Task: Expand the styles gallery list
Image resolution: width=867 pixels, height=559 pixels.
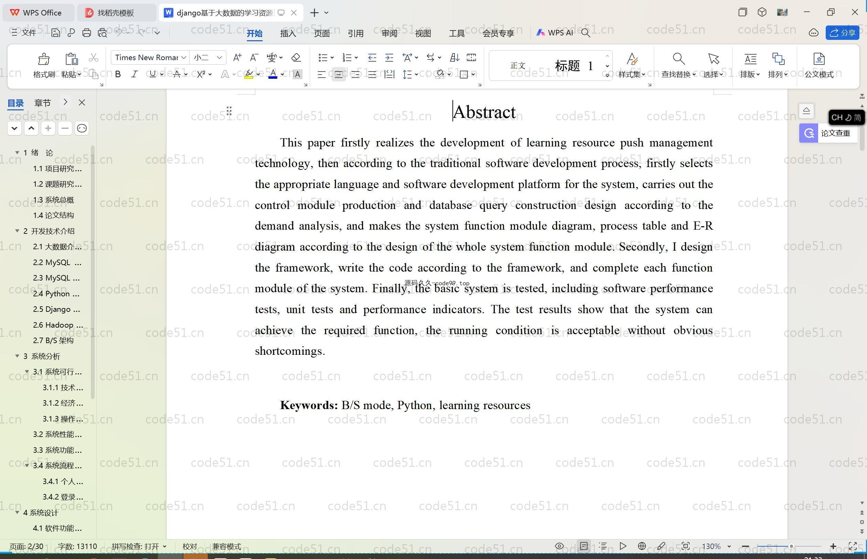Action: coord(607,75)
